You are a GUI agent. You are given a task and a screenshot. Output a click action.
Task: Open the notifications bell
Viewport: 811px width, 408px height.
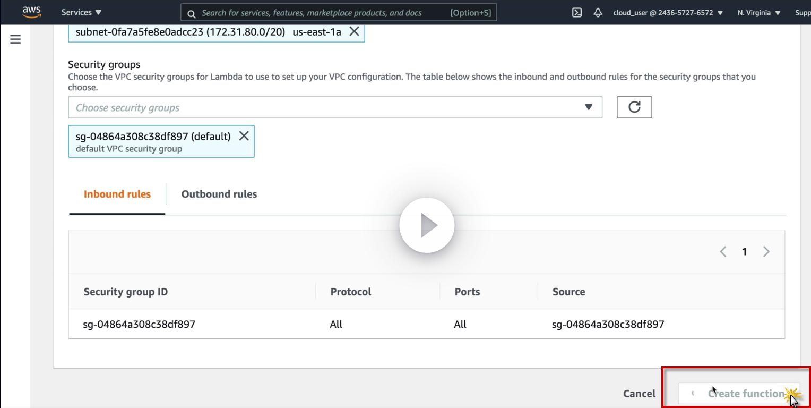pyautogui.click(x=598, y=13)
